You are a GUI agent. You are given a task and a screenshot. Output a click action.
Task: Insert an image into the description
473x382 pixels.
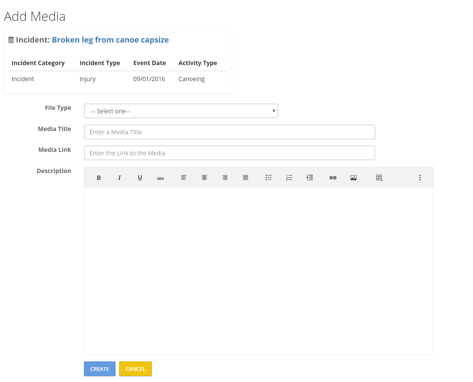354,178
